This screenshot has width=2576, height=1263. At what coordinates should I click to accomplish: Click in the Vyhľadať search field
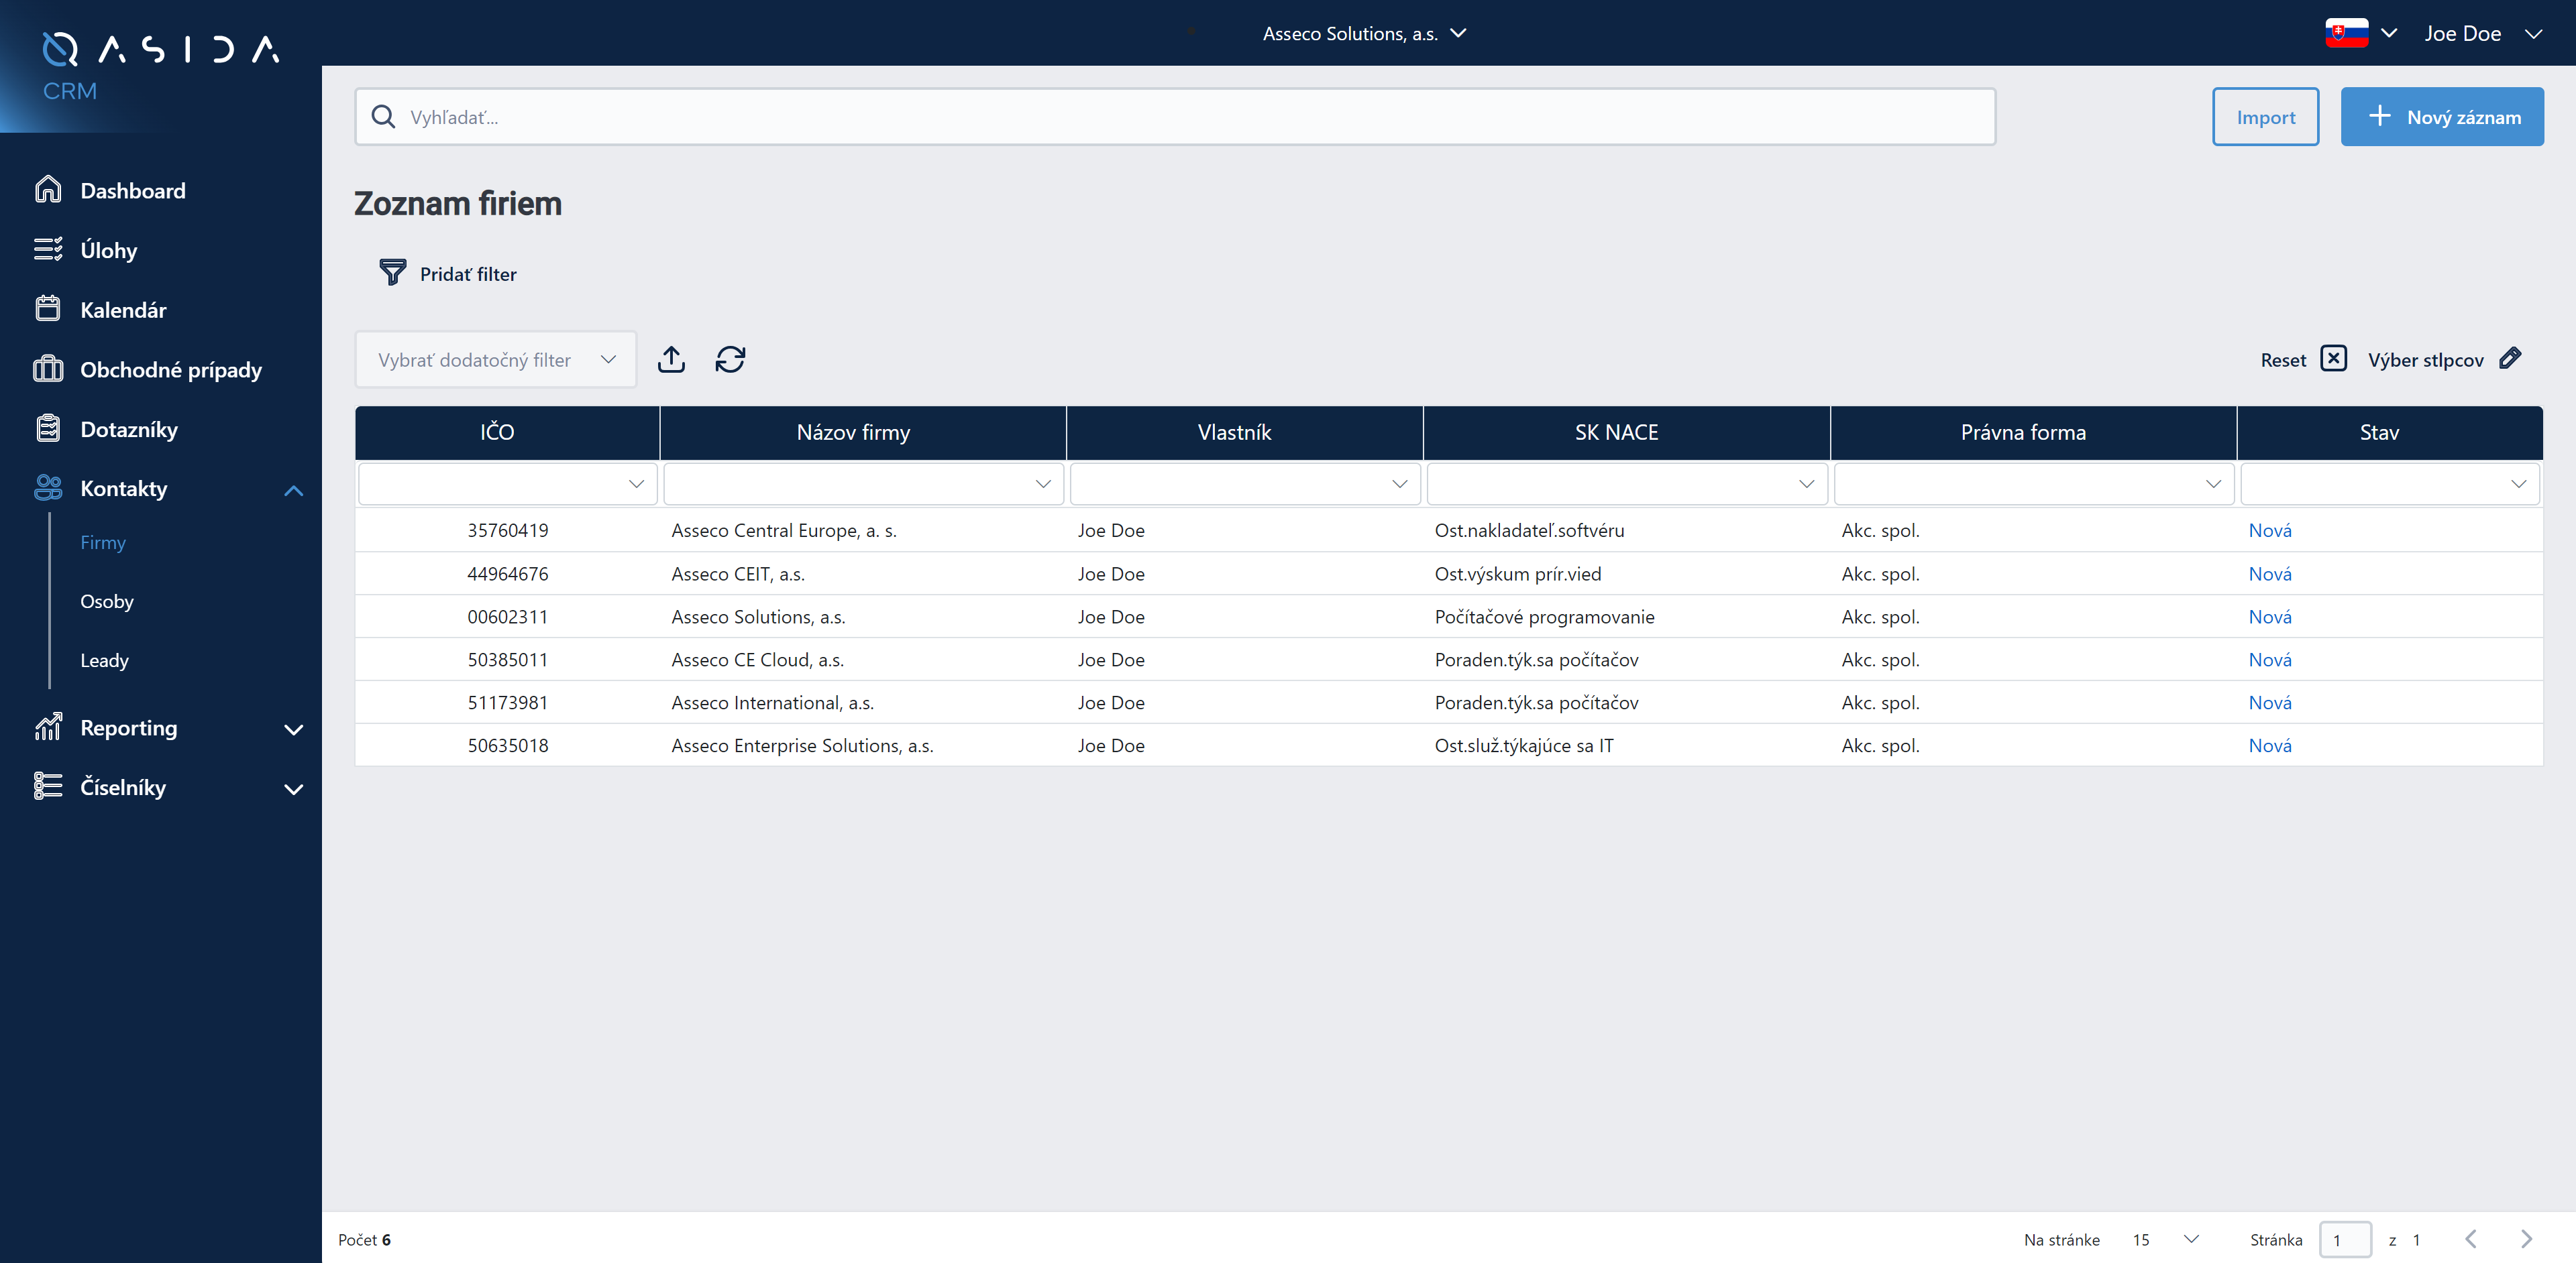[1175, 117]
